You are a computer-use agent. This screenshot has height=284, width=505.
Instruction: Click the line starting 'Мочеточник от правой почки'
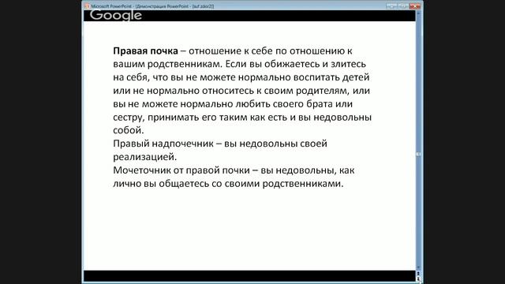(x=234, y=170)
